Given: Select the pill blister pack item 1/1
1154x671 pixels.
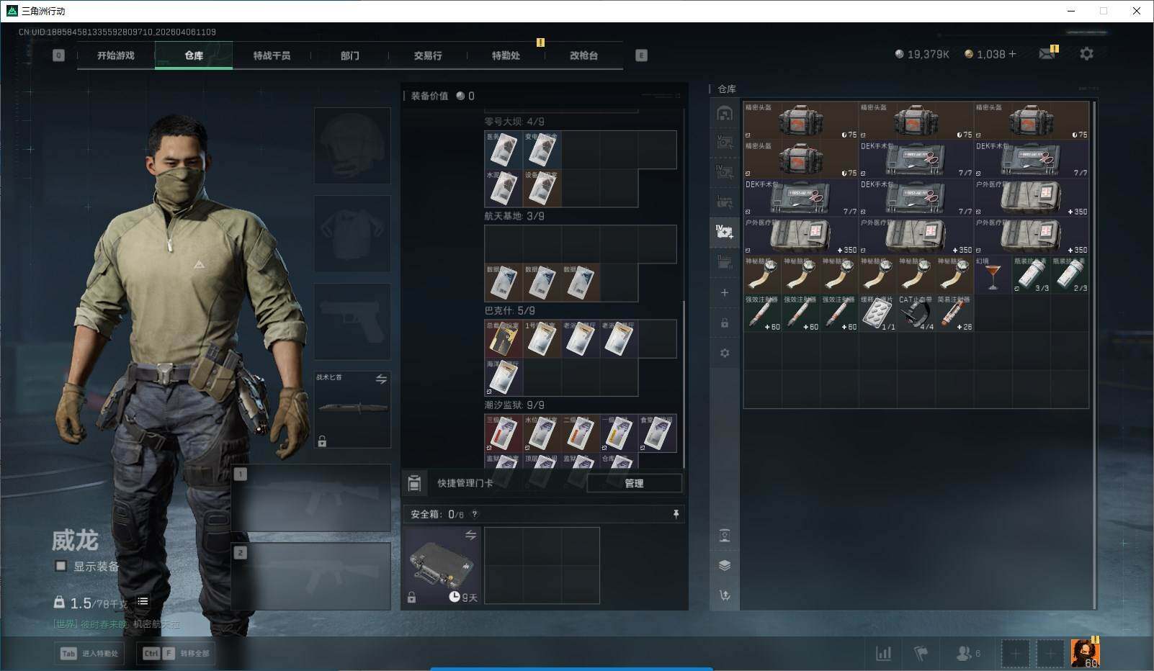Looking at the screenshot, I should (878, 313).
